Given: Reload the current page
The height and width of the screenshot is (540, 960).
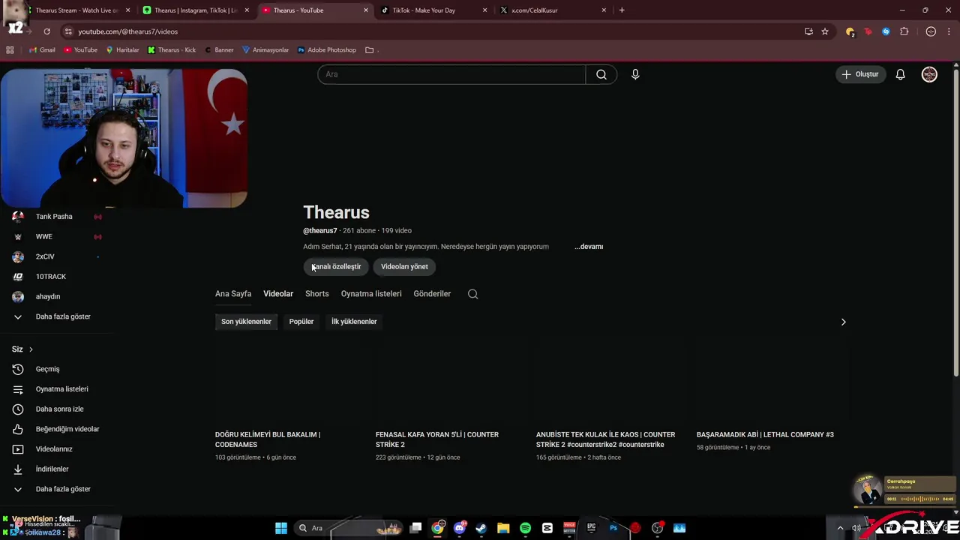Looking at the screenshot, I should [46, 31].
